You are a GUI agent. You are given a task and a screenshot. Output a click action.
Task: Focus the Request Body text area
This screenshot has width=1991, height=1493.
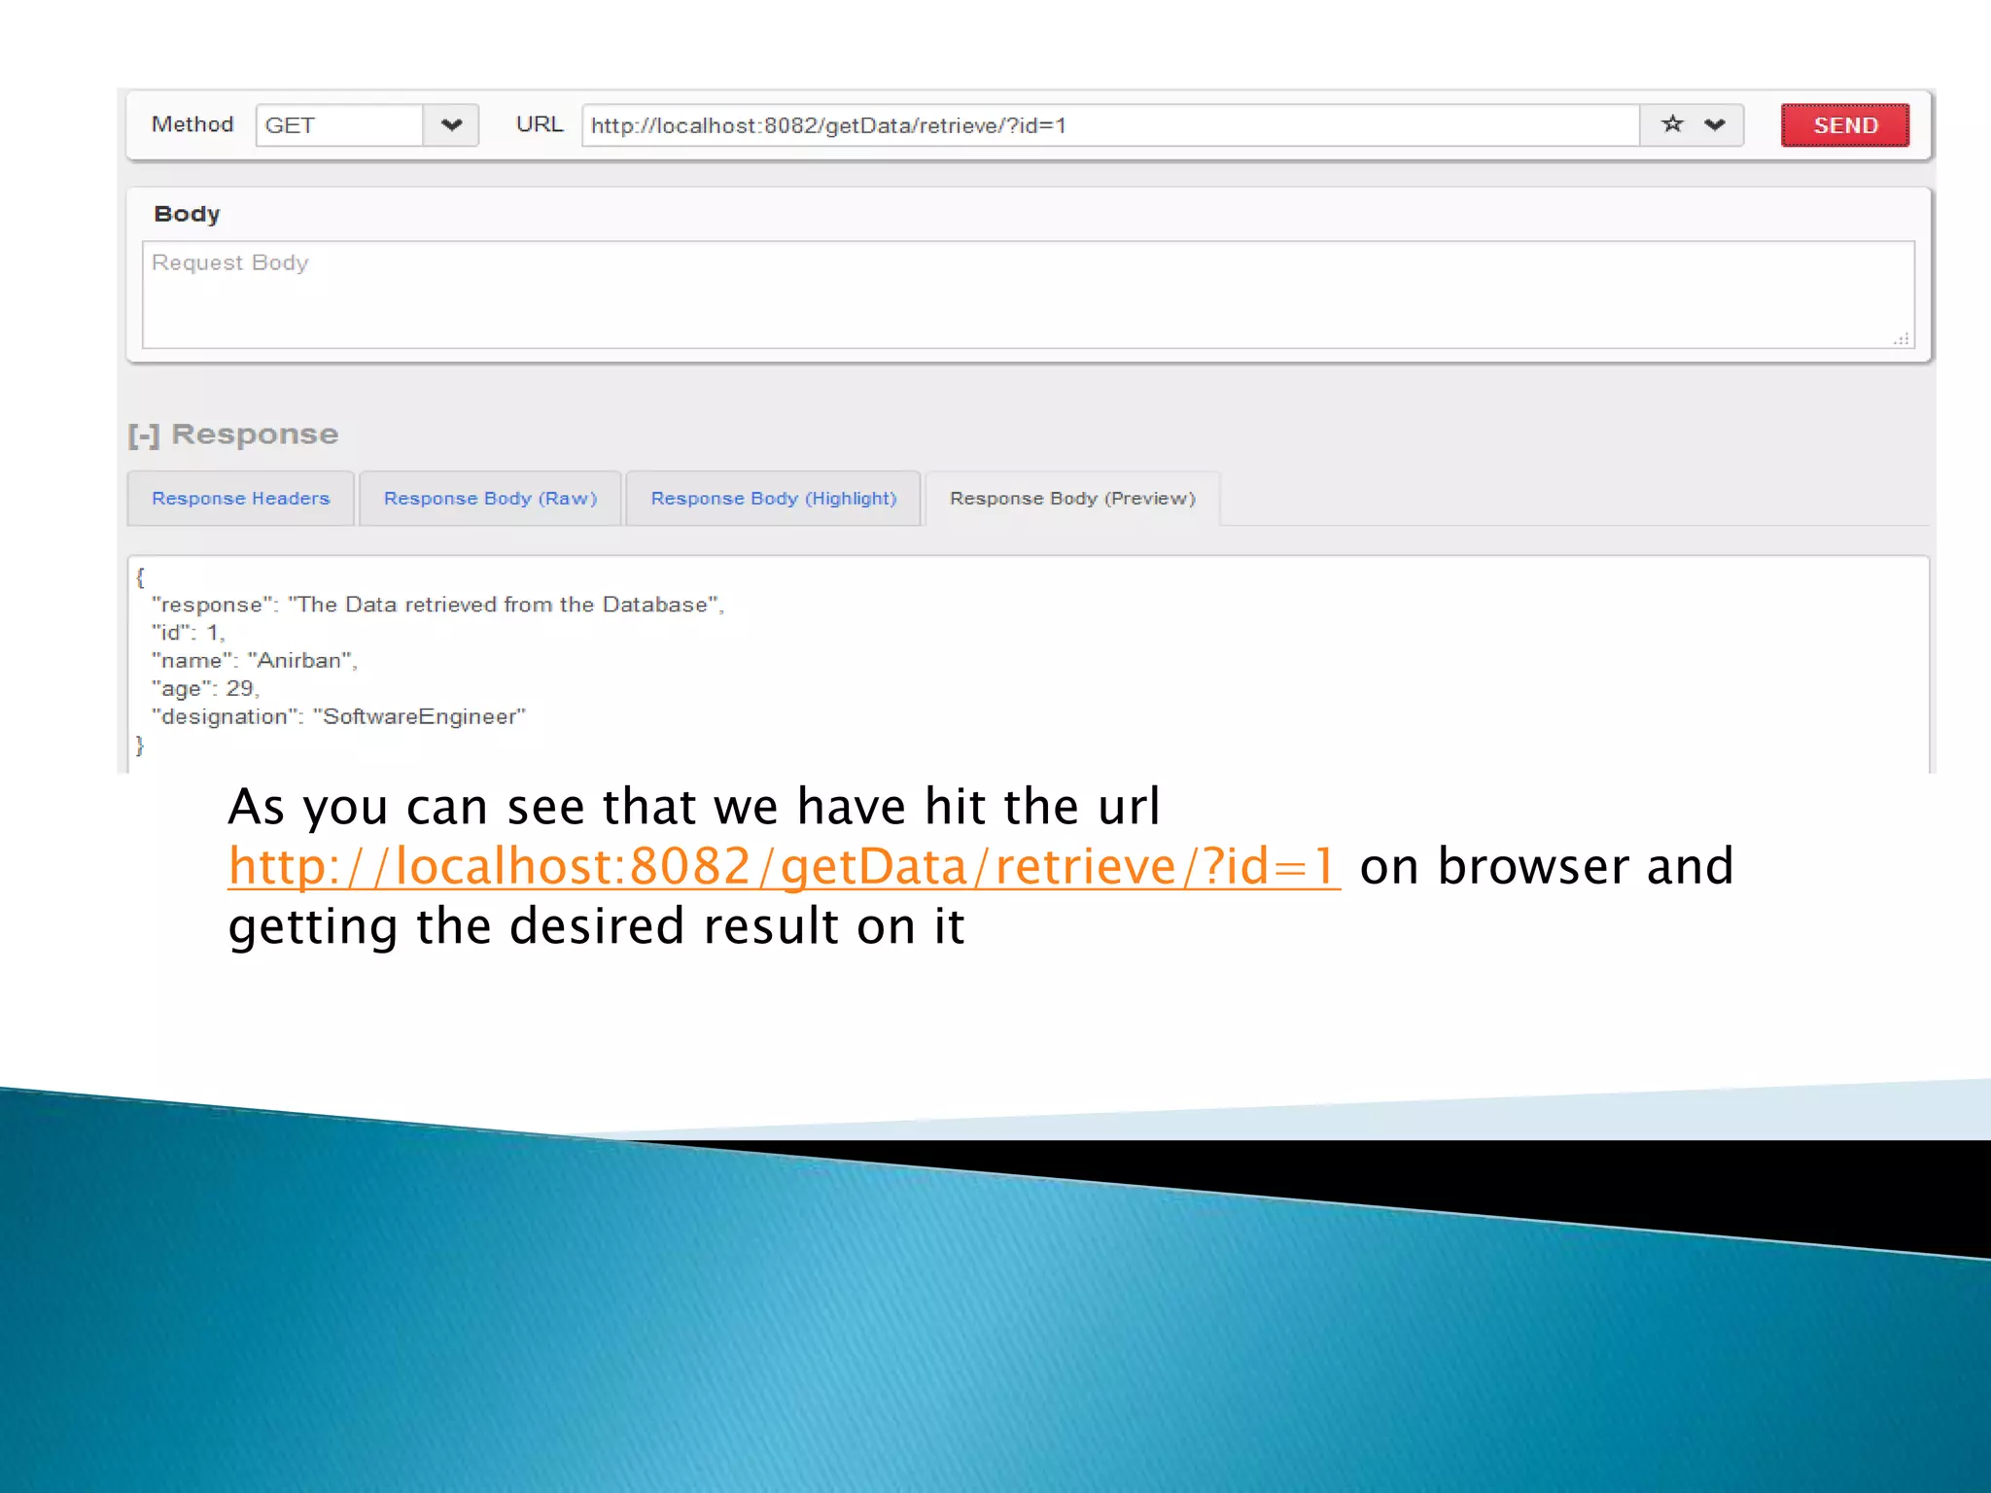tap(1027, 295)
